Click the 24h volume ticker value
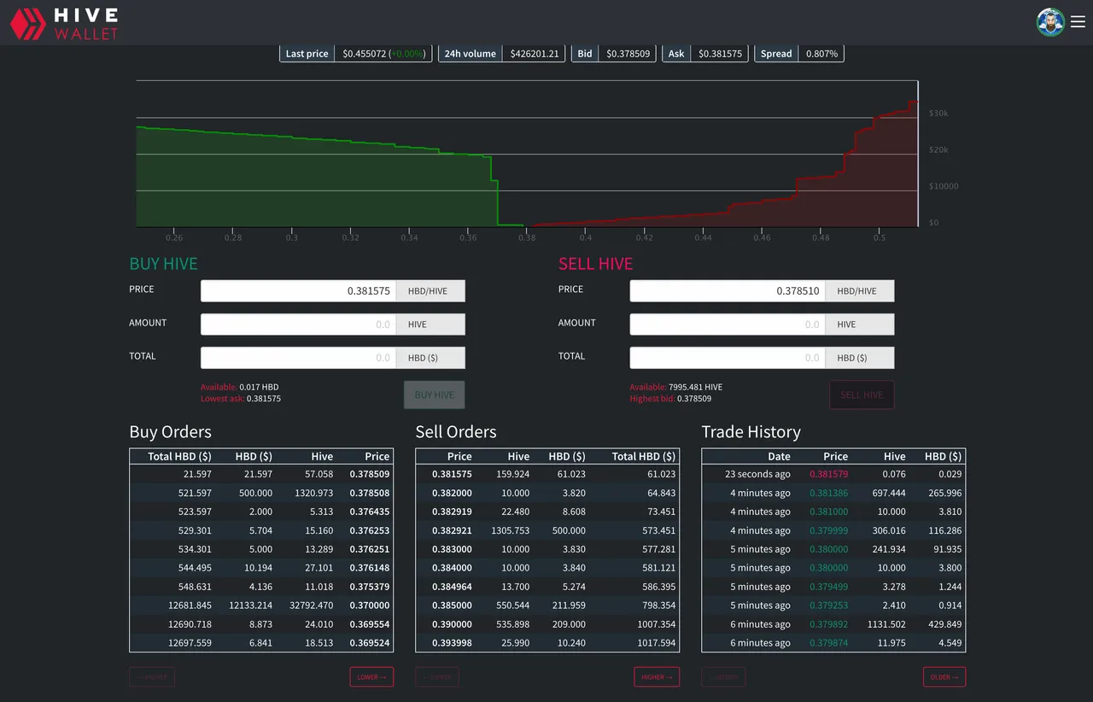The height and width of the screenshot is (702, 1093). click(535, 53)
